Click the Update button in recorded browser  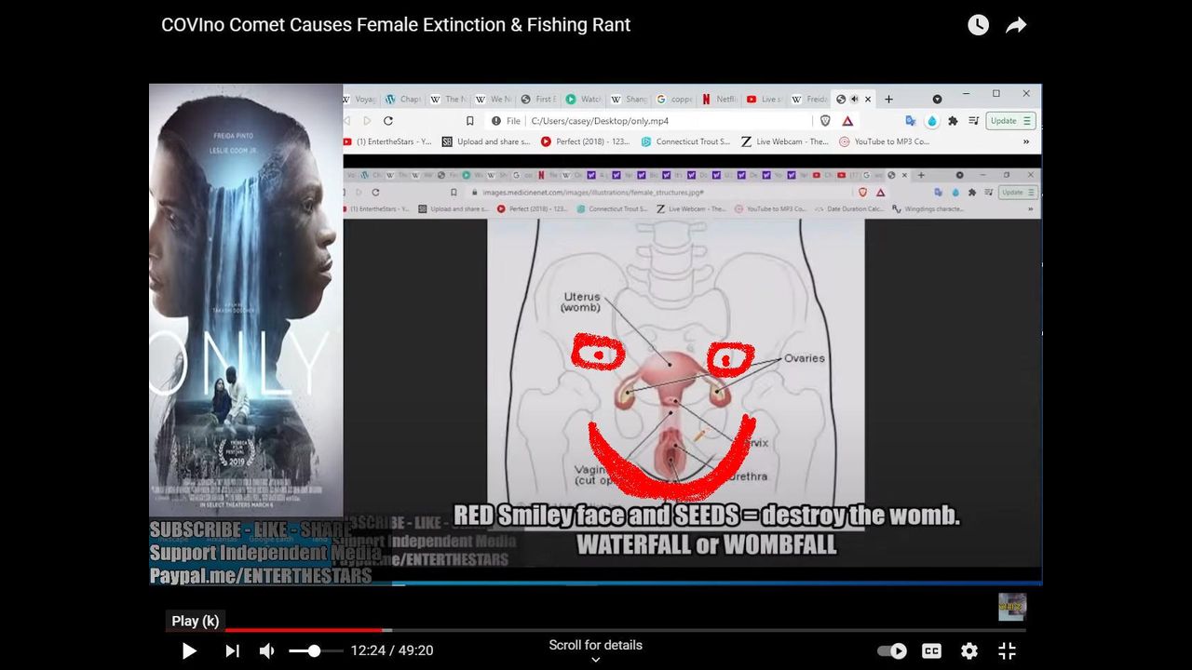point(1009,121)
